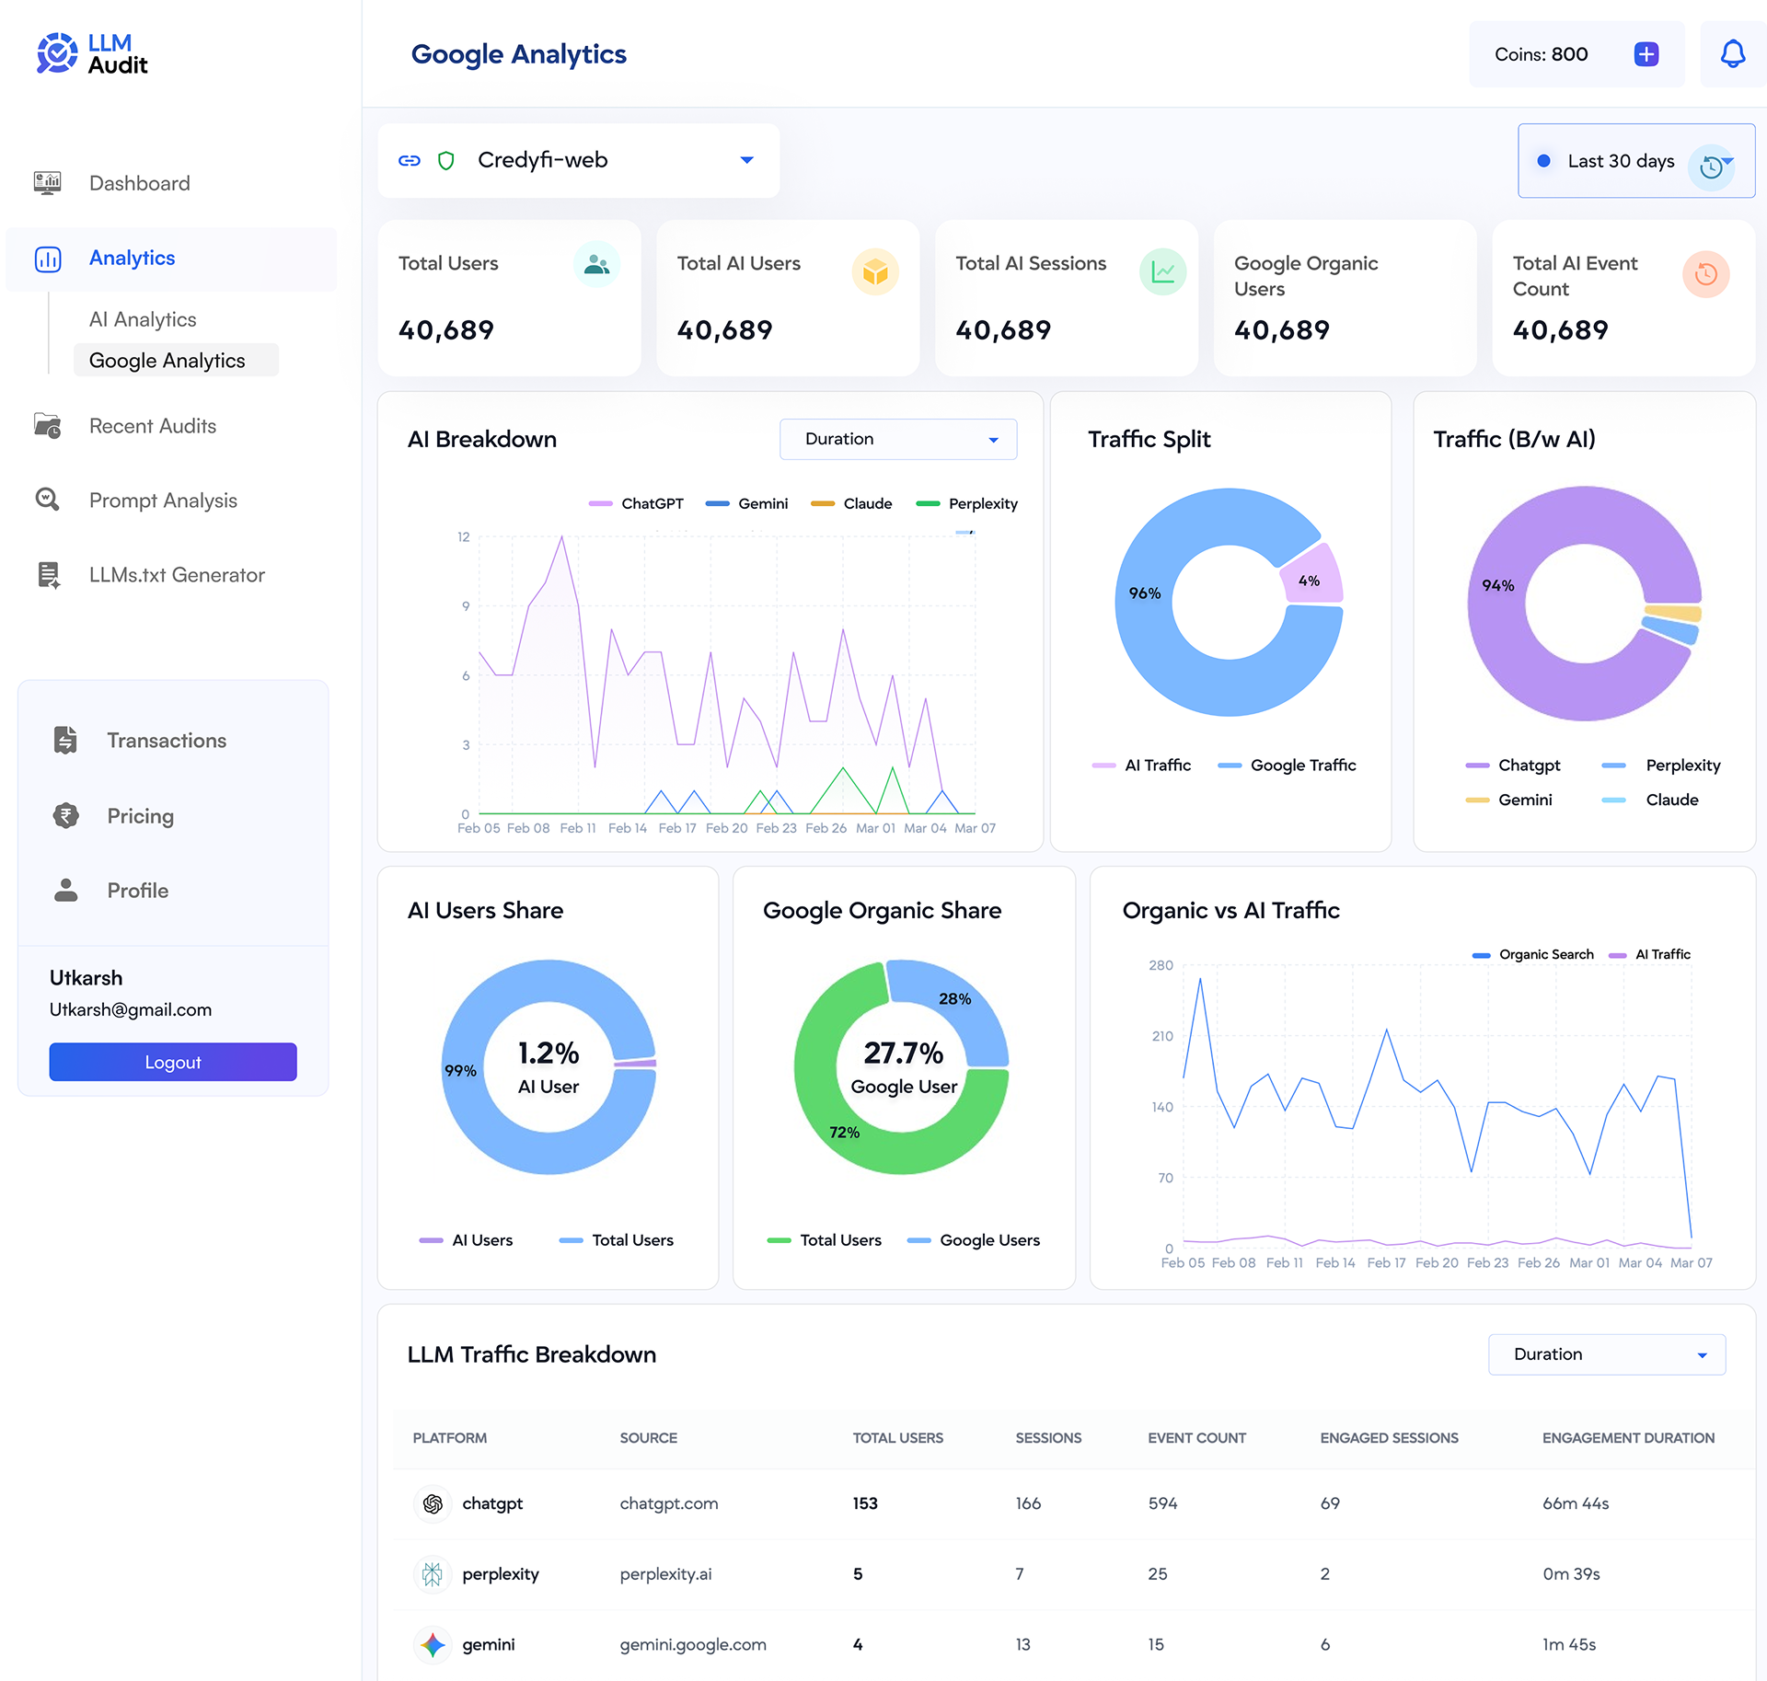Toggle the Claude legend in AI Breakdown

coord(851,503)
